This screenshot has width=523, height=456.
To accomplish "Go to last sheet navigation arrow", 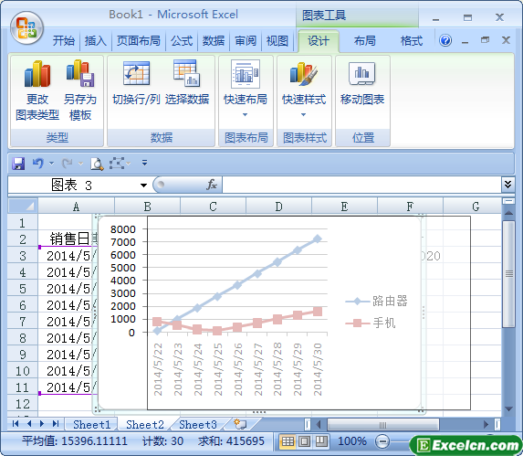I will click(56, 424).
